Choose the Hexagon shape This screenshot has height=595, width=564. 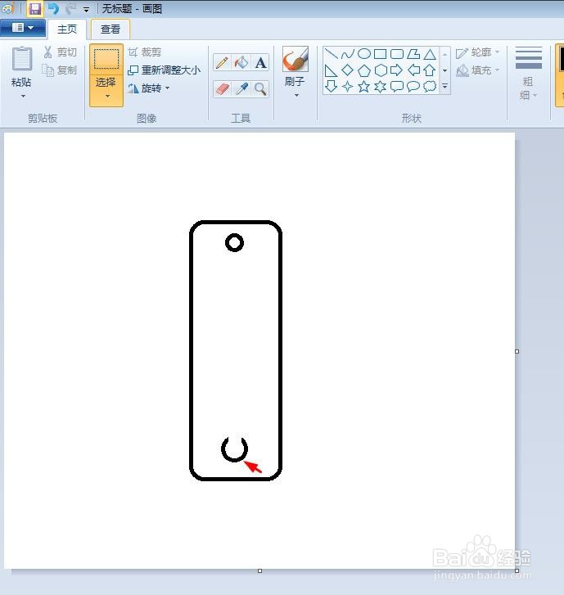pyautogui.click(x=381, y=70)
